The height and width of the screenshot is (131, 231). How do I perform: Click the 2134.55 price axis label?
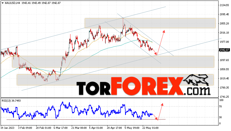pos(224,5)
